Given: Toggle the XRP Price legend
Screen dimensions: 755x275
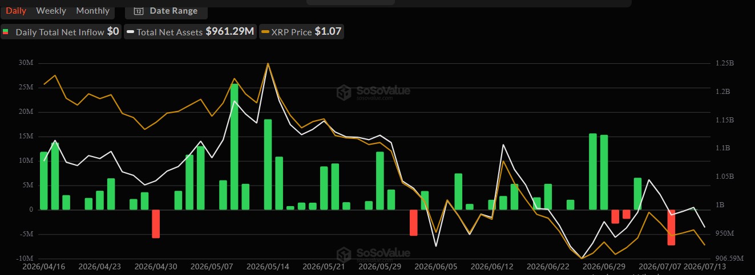Looking at the screenshot, I should coord(301,32).
